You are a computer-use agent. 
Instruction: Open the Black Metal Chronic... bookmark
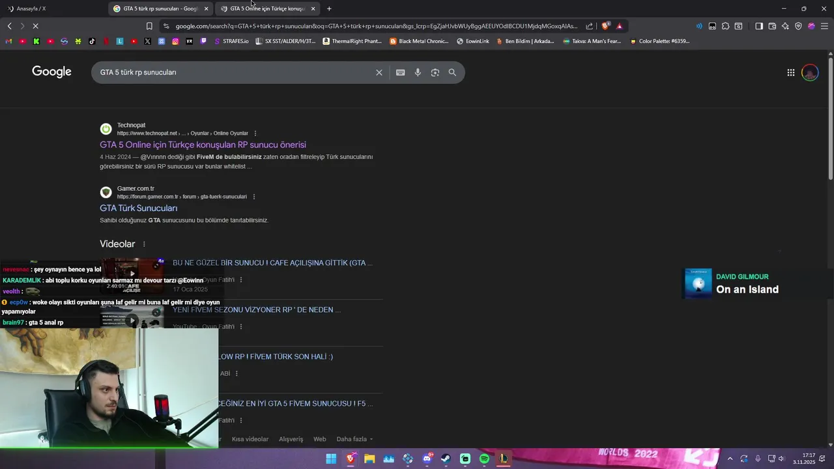(x=420, y=41)
